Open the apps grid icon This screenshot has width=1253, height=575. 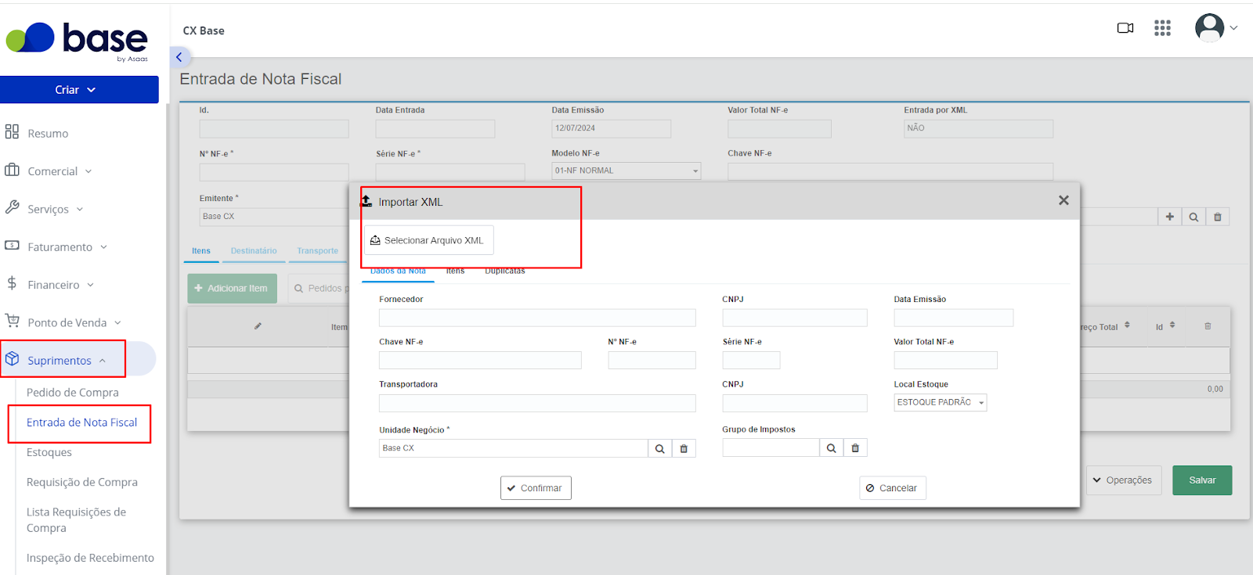tap(1162, 28)
